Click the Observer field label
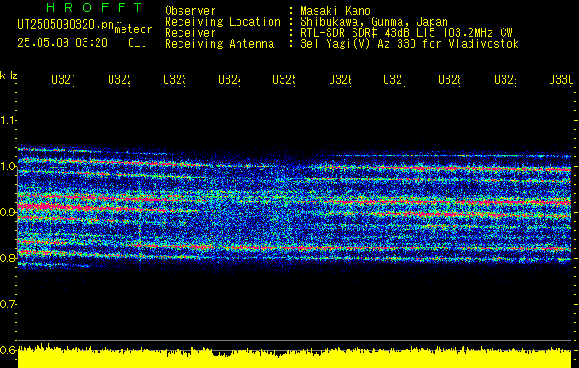Viewport: 579px width, 368px height. 191,10
